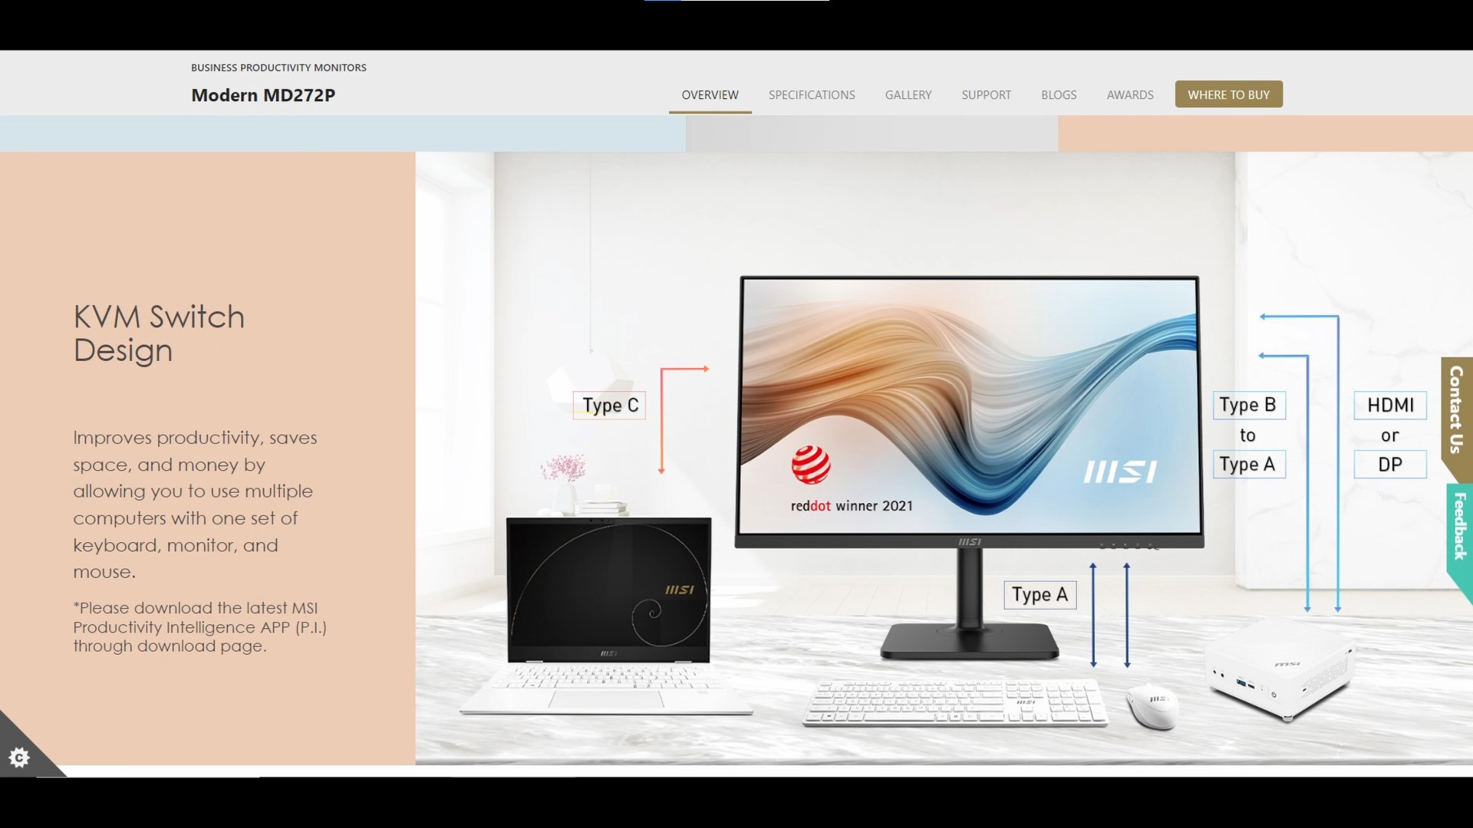Click the Modern MD272P product title
Screen dimensions: 1473x828
pyautogui.click(x=263, y=94)
